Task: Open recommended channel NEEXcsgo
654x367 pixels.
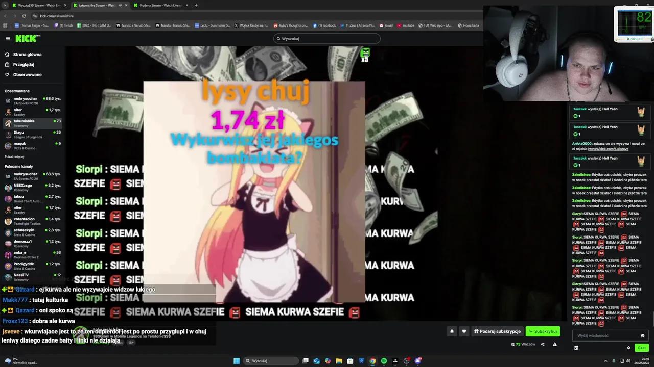Action: 33,187
